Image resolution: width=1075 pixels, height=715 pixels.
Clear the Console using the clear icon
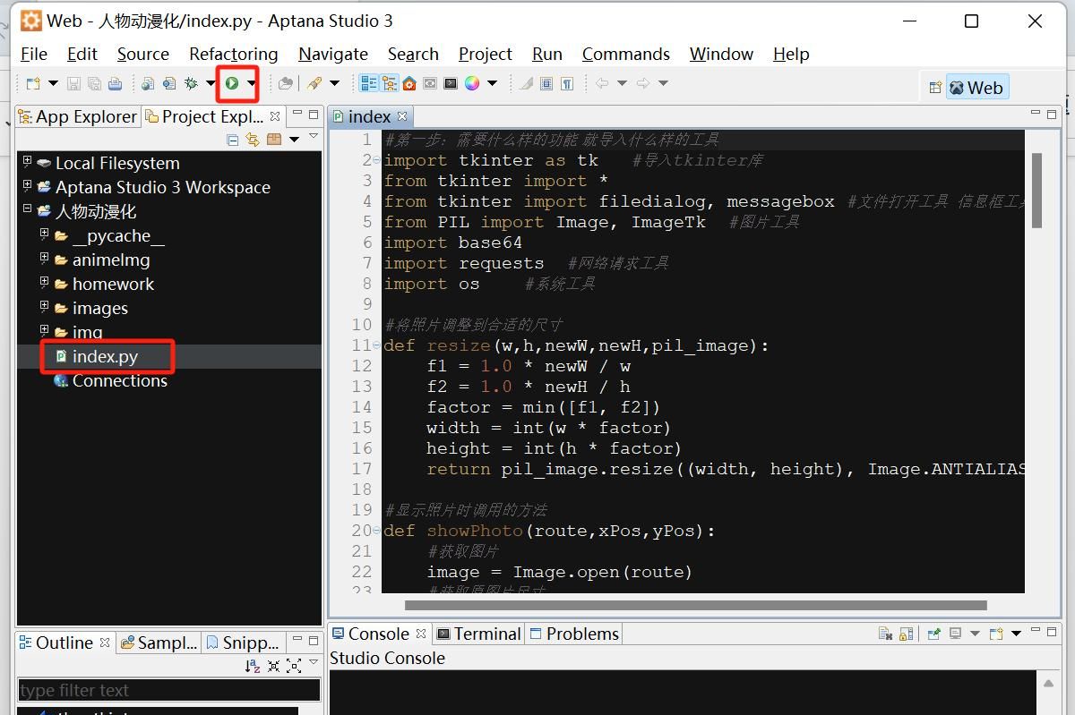pos(883,634)
